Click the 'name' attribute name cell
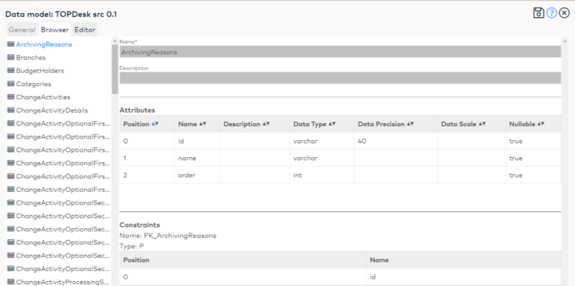 coord(197,159)
